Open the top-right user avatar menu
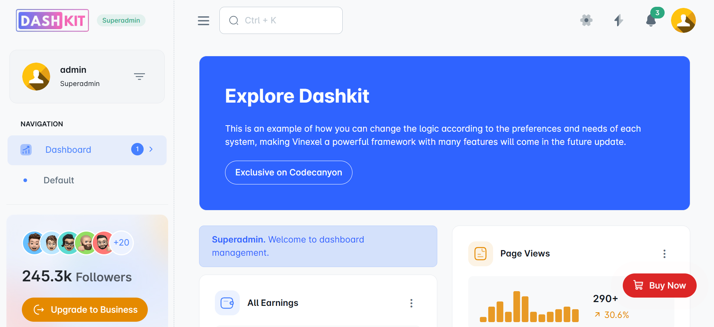This screenshot has height=327, width=714. 683,20
